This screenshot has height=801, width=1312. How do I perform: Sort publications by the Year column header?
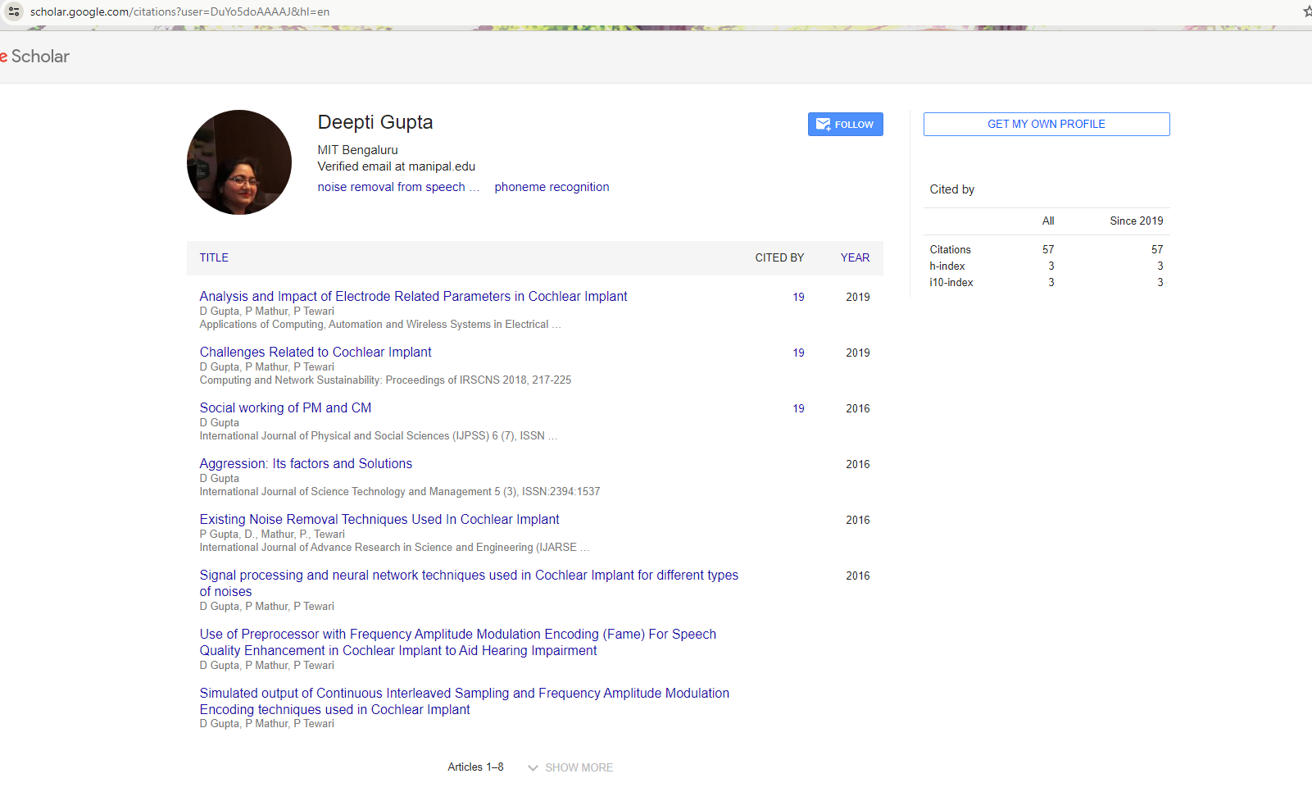(855, 257)
